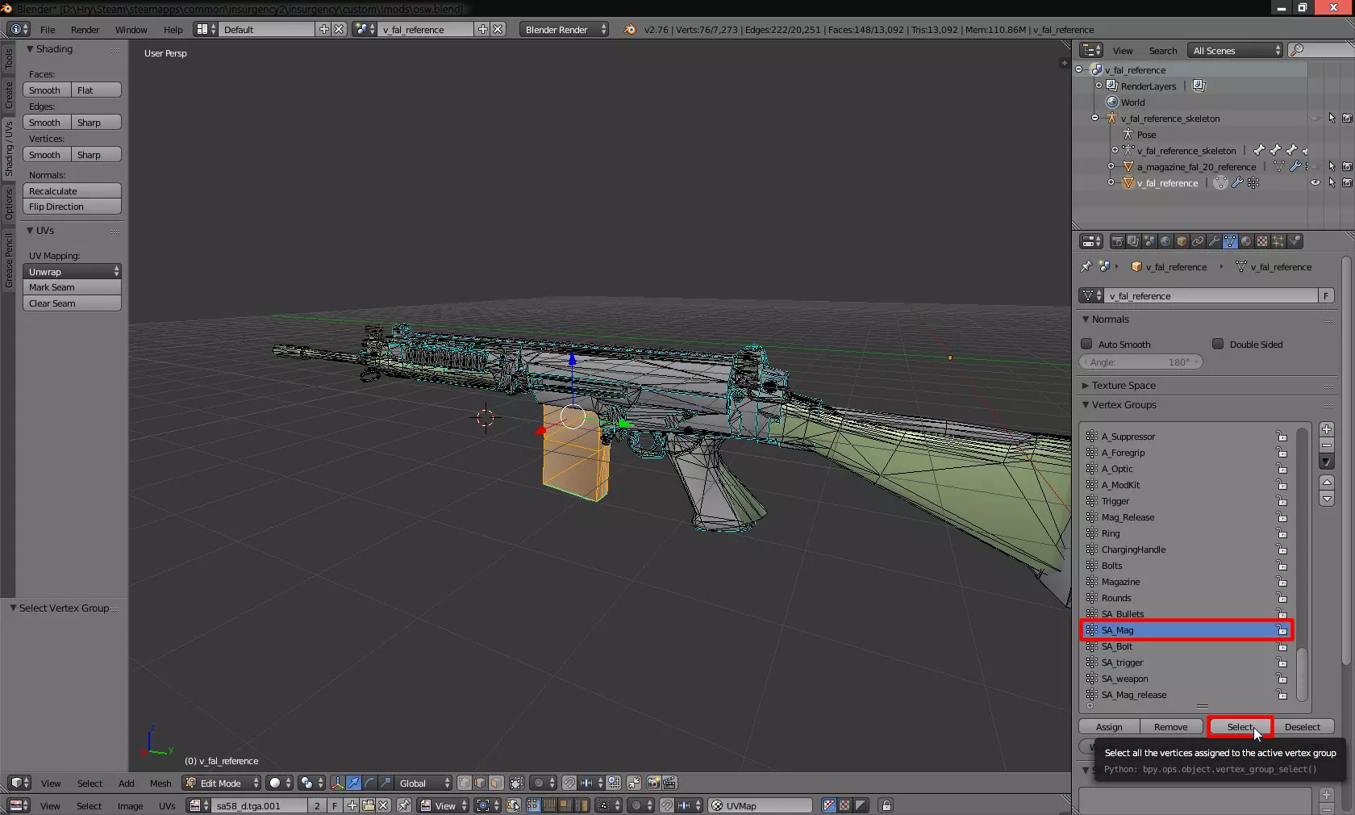The image size is (1355, 815).
Task: Open Object properties cube tab
Action: 1182,241
